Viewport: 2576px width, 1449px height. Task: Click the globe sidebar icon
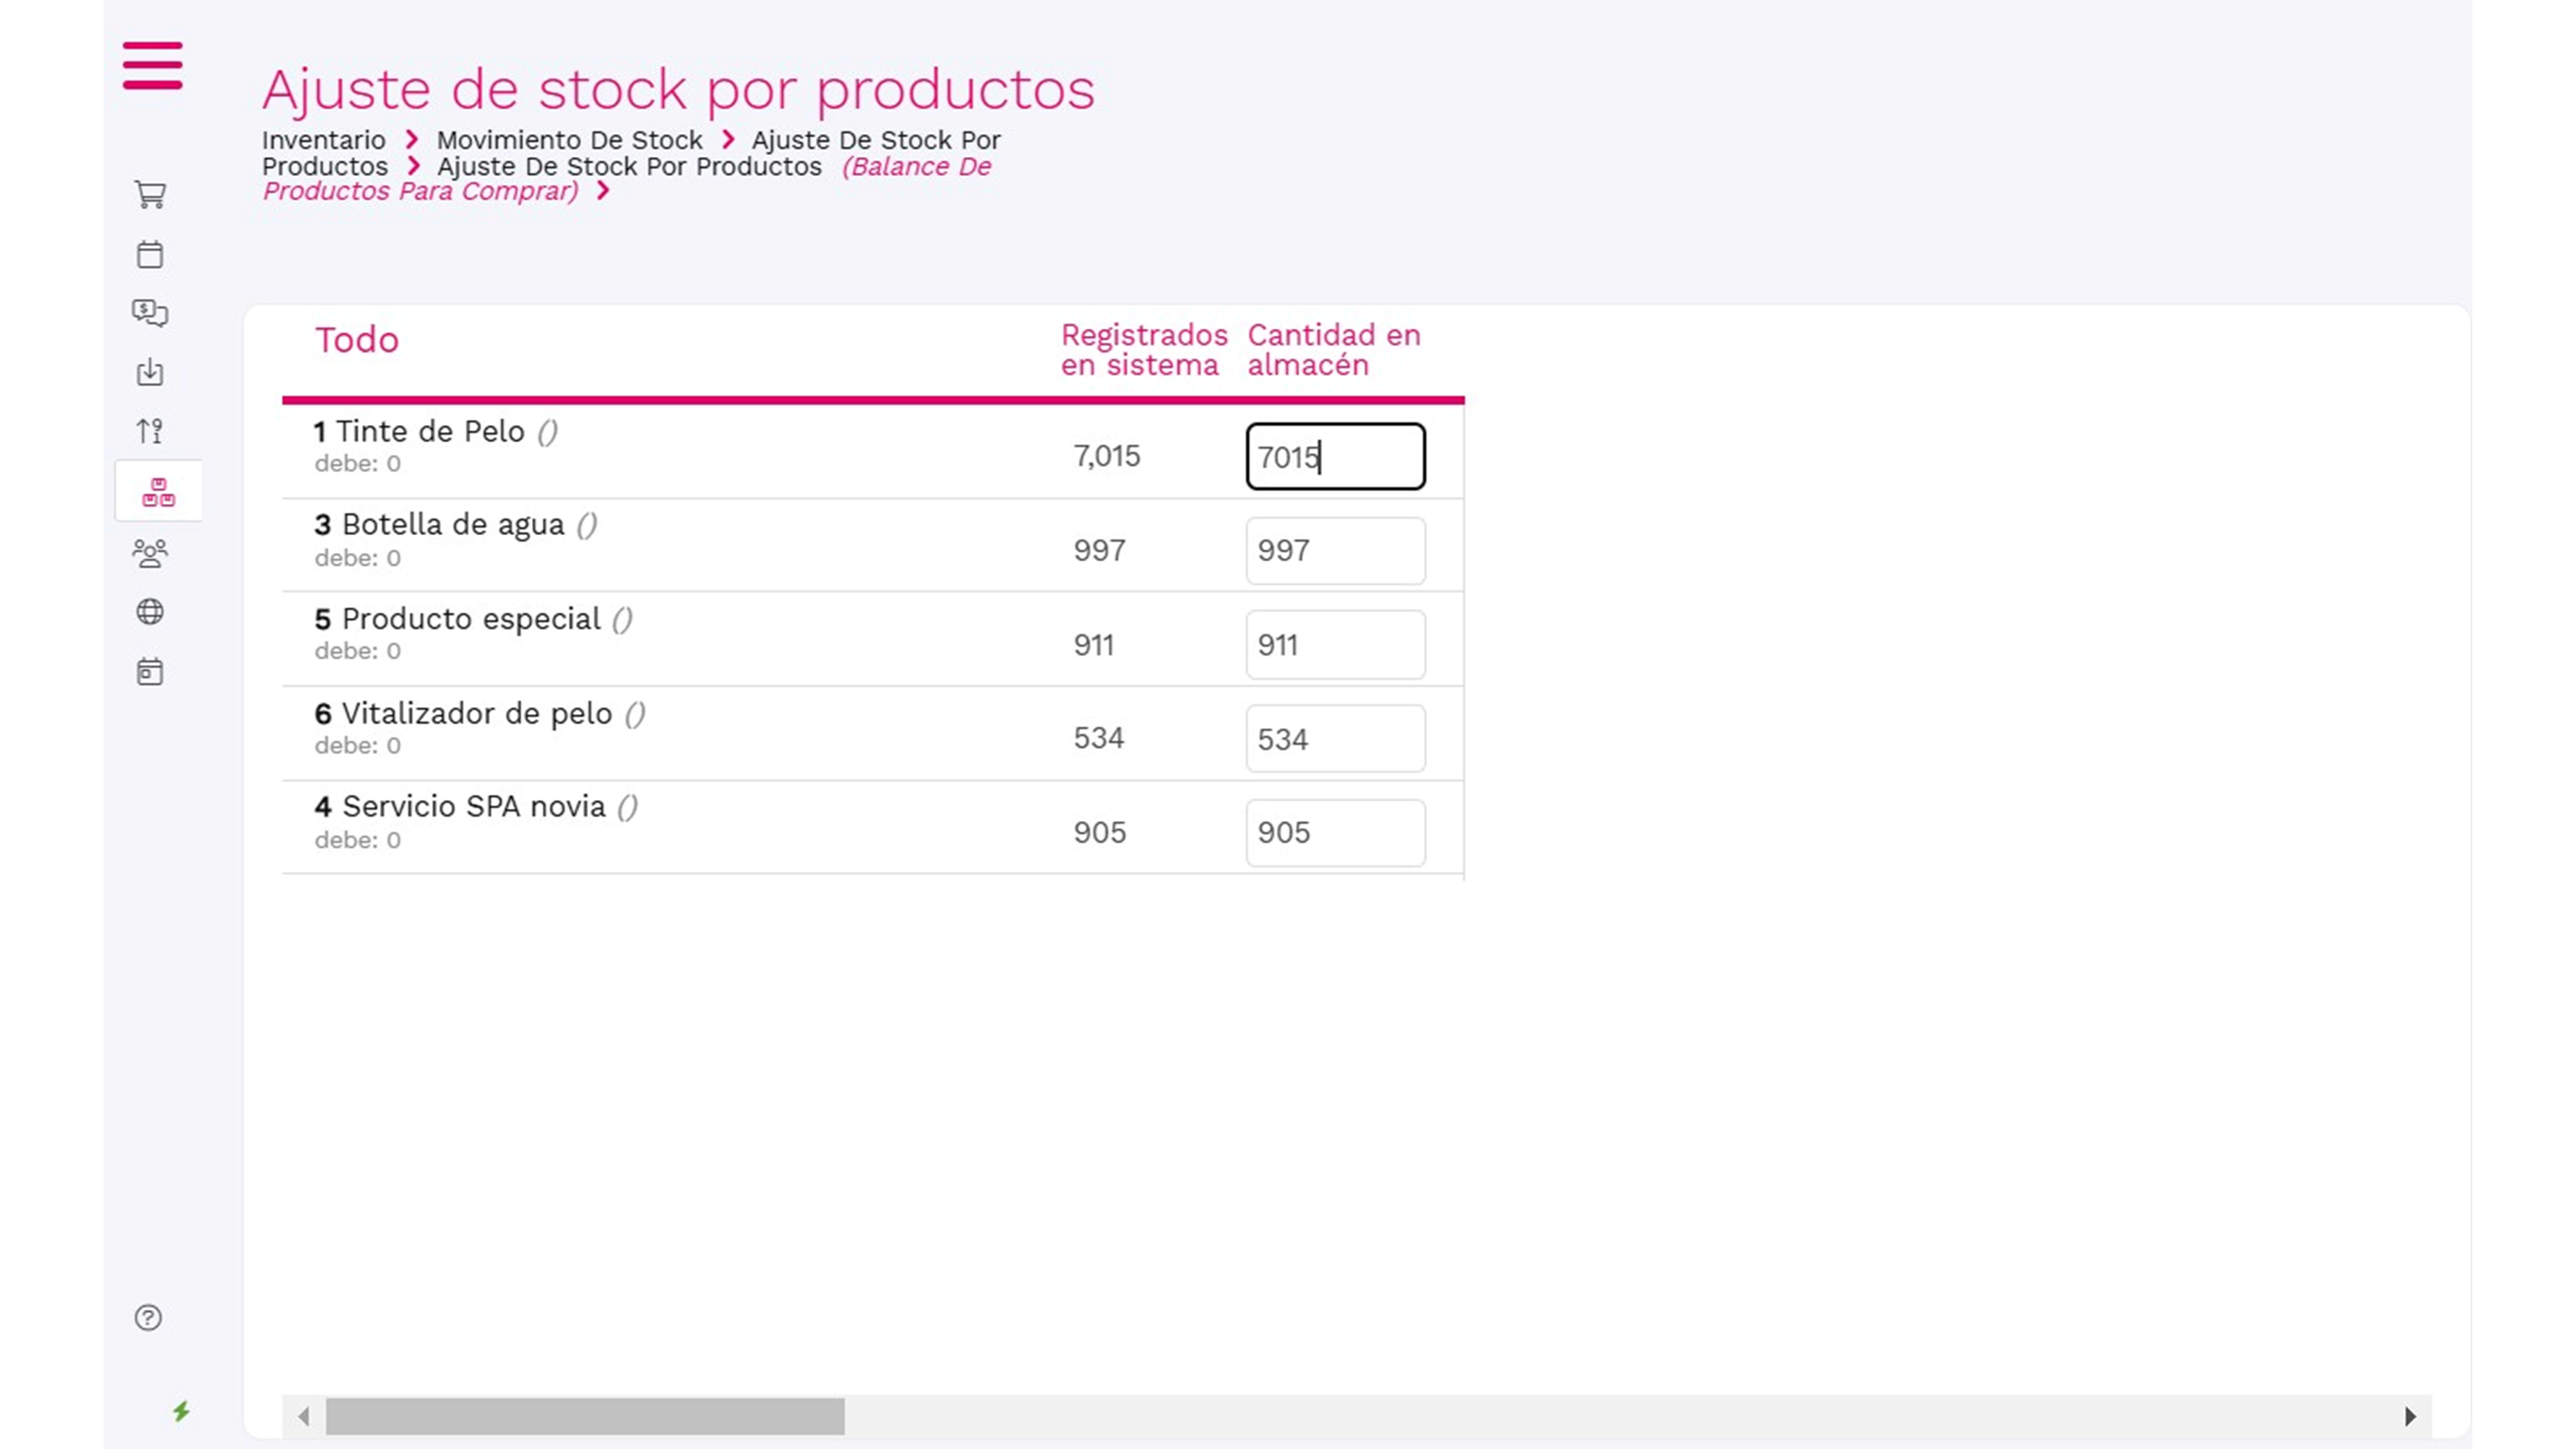tap(150, 612)
